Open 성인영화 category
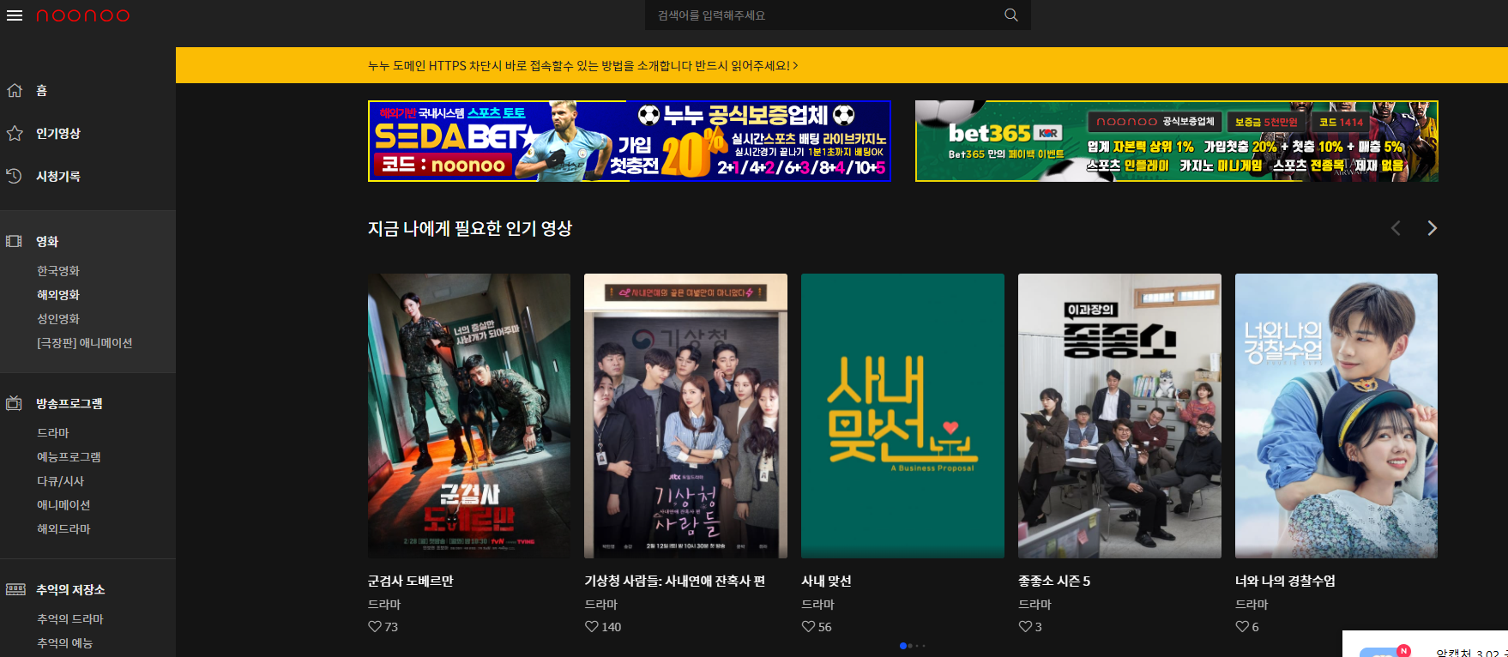Image resolution: width=1508 pixels, height=657 pixels. (58, 318)
